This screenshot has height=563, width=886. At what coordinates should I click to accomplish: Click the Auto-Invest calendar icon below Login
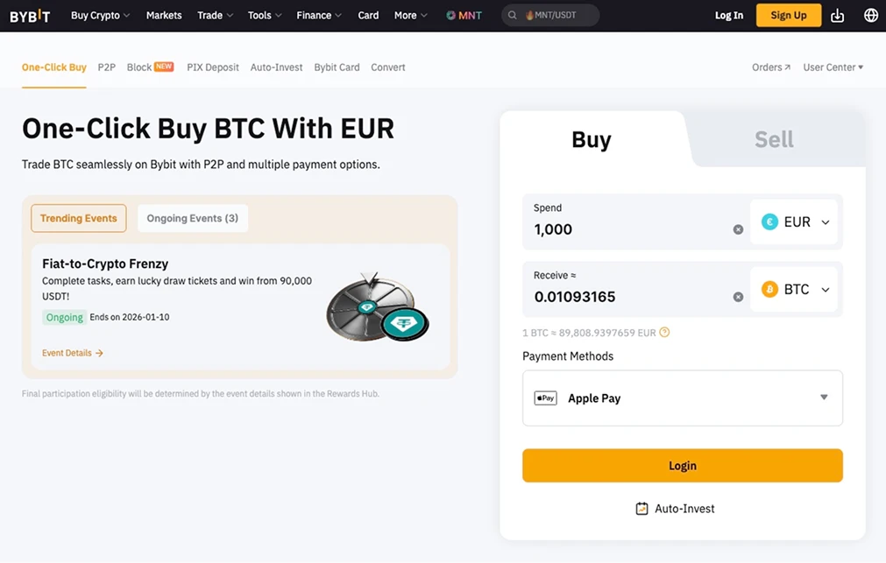point(641,508)
